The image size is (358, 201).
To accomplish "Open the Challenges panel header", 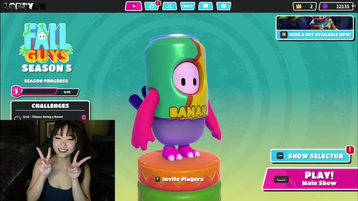I will pyautogui.click(x=50, y=106).
